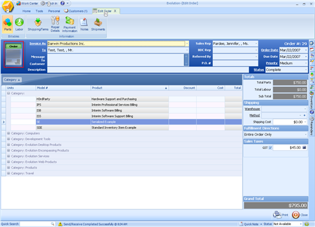The height and width of the screenshot is (227, 315).
Task: Open Payment Information
Action: click(70, 25)
